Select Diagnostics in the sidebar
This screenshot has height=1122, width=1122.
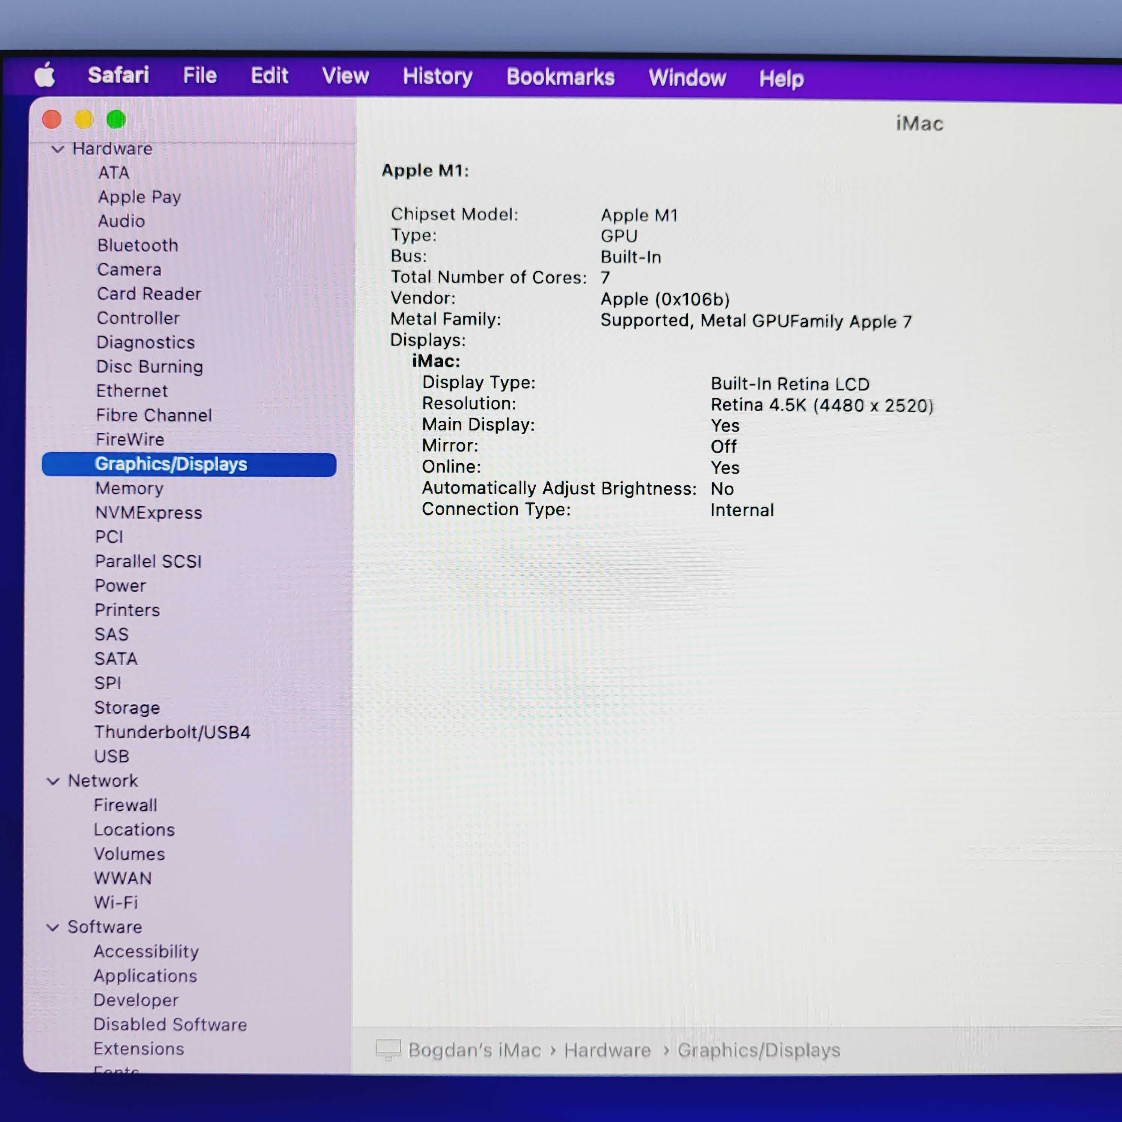click(146, 343)
